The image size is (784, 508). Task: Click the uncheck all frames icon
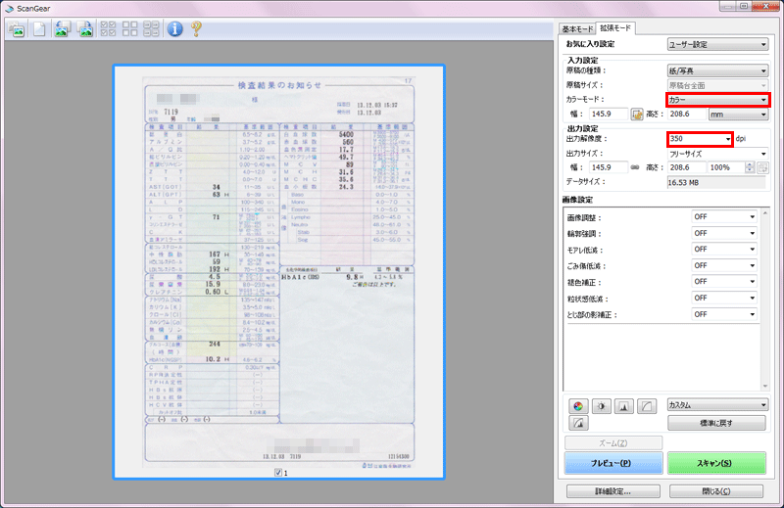(x=130, y=29)
